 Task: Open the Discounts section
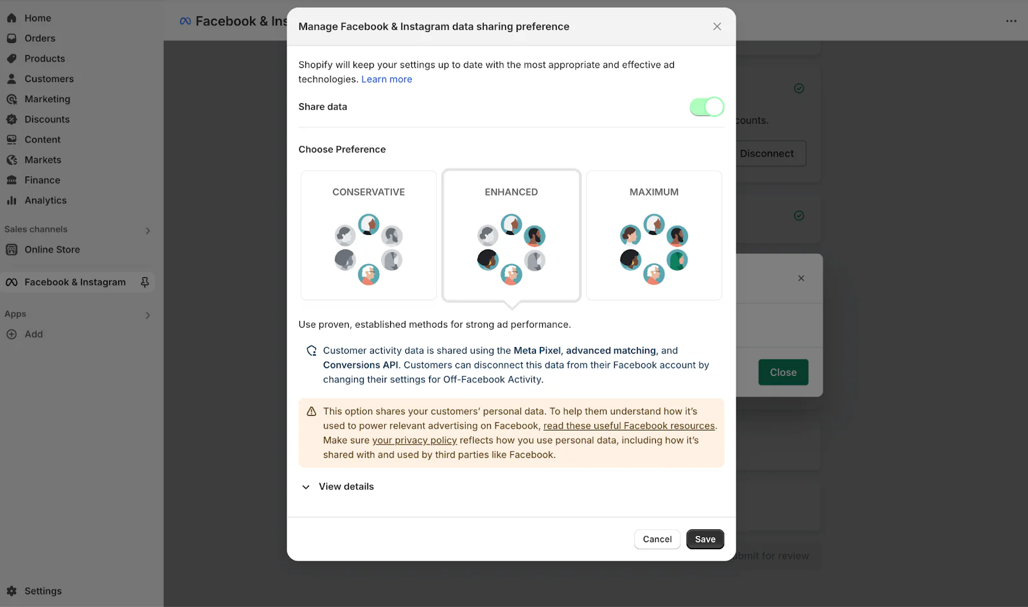(47, 119)
